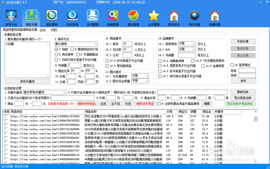This screenshot has height=169, width=270.
Task: Click the 密码 password input field
Action: [247, 76]
